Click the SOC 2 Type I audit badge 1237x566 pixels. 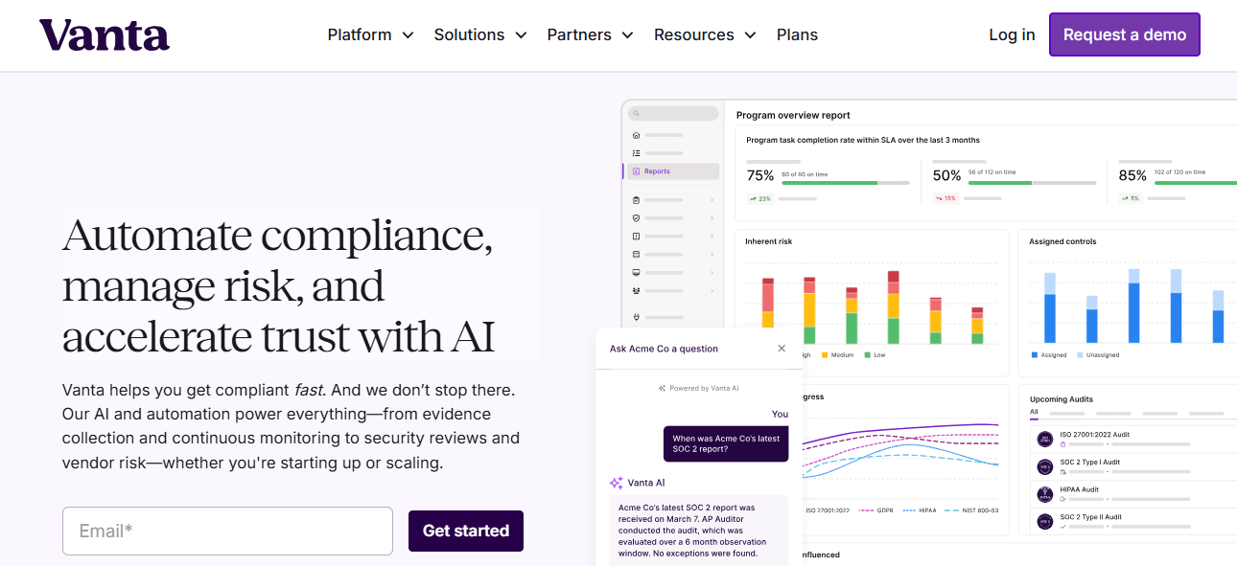pyautogui.click(x=1044, y=465)
